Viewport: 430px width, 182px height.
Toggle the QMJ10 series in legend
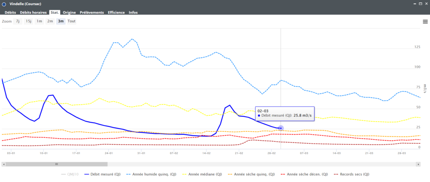pos(69,174)
